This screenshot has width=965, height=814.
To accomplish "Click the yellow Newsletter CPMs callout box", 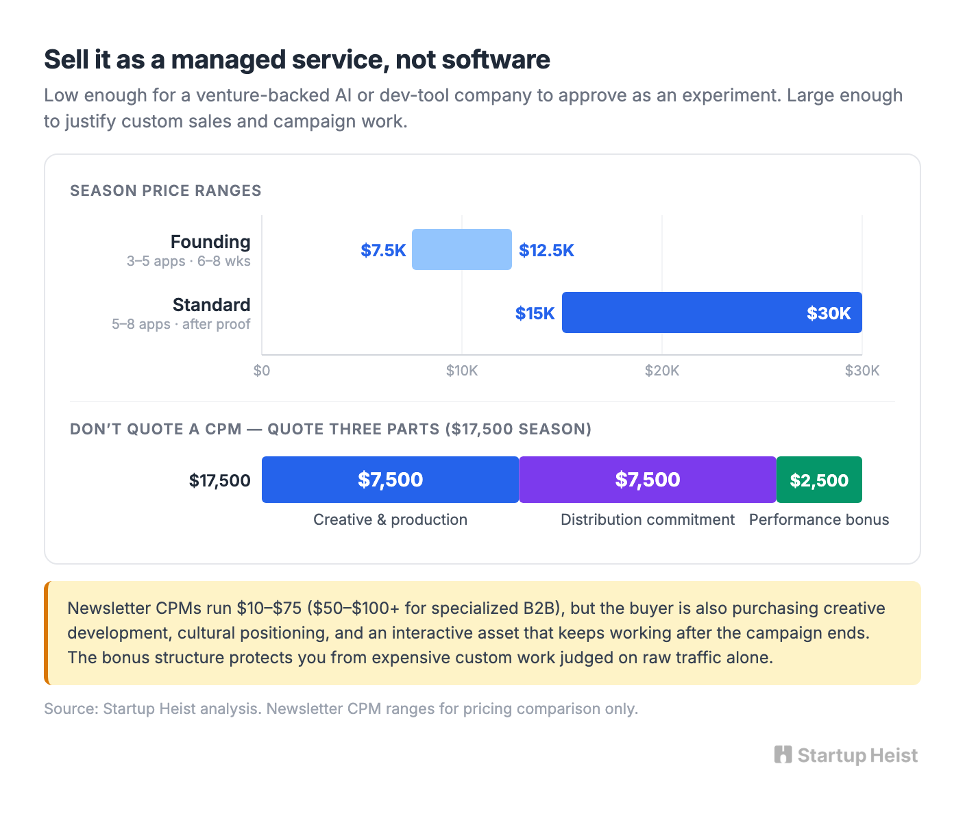I will (483, 633).
